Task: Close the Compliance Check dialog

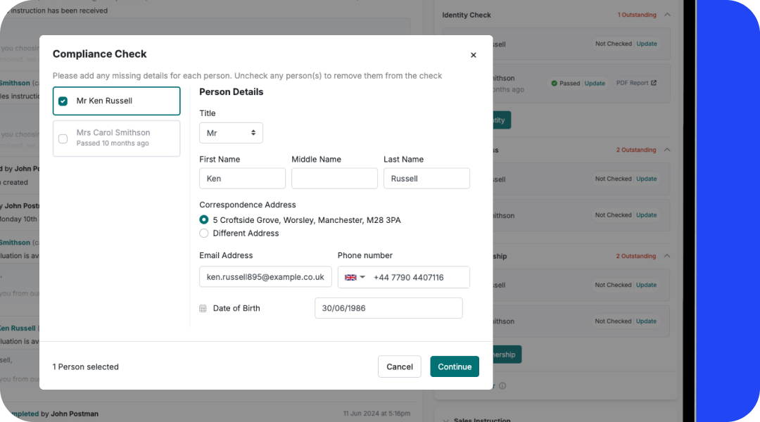Action: click(473, 56)
